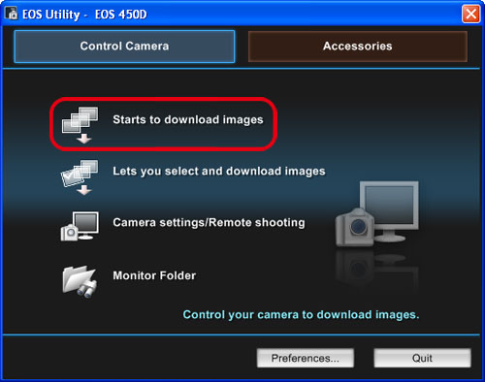Click the Monitor Folder binoculars icon
485x382 pixels.
(x=80, y=281)
